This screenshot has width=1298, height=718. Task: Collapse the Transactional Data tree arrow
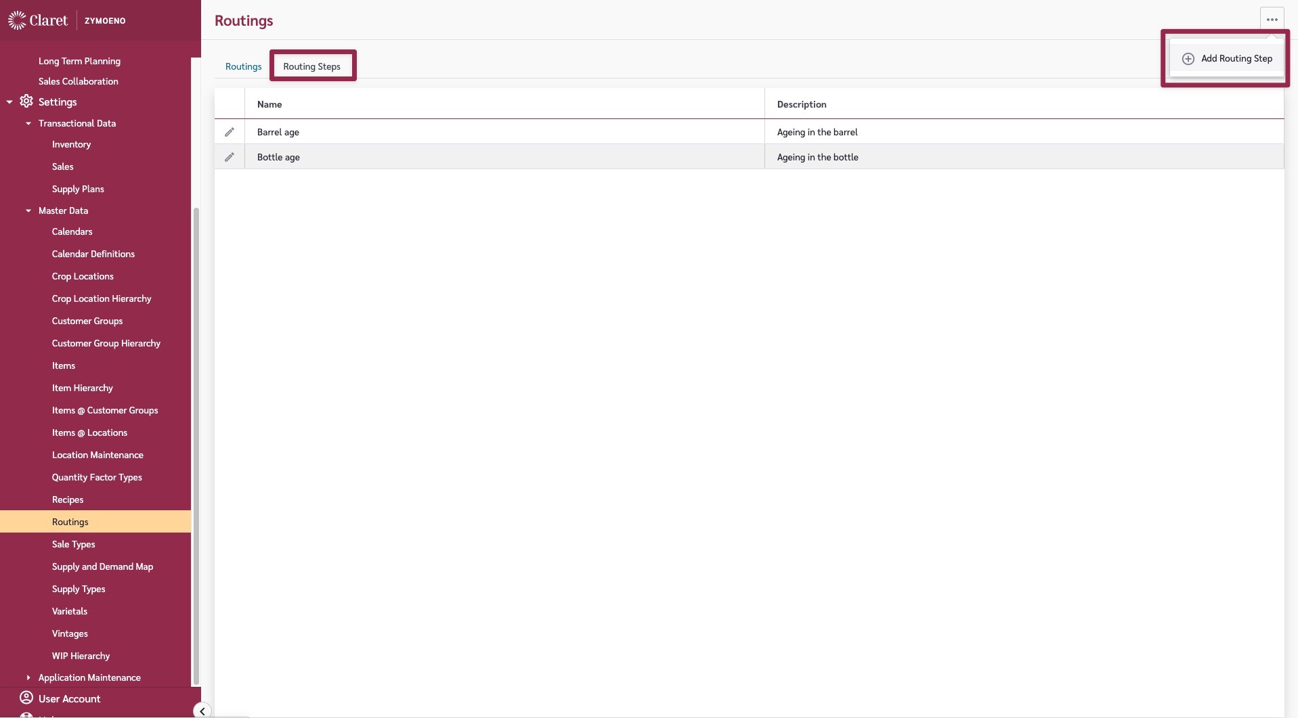click(x=28, y=124)
